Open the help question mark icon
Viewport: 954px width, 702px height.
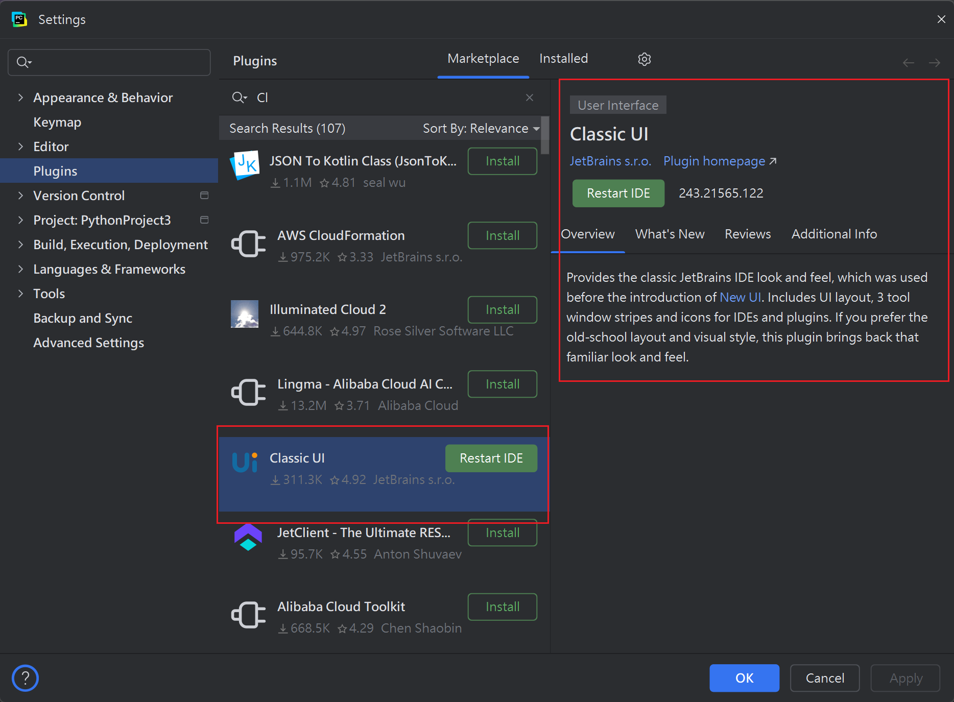coord(25,678)
